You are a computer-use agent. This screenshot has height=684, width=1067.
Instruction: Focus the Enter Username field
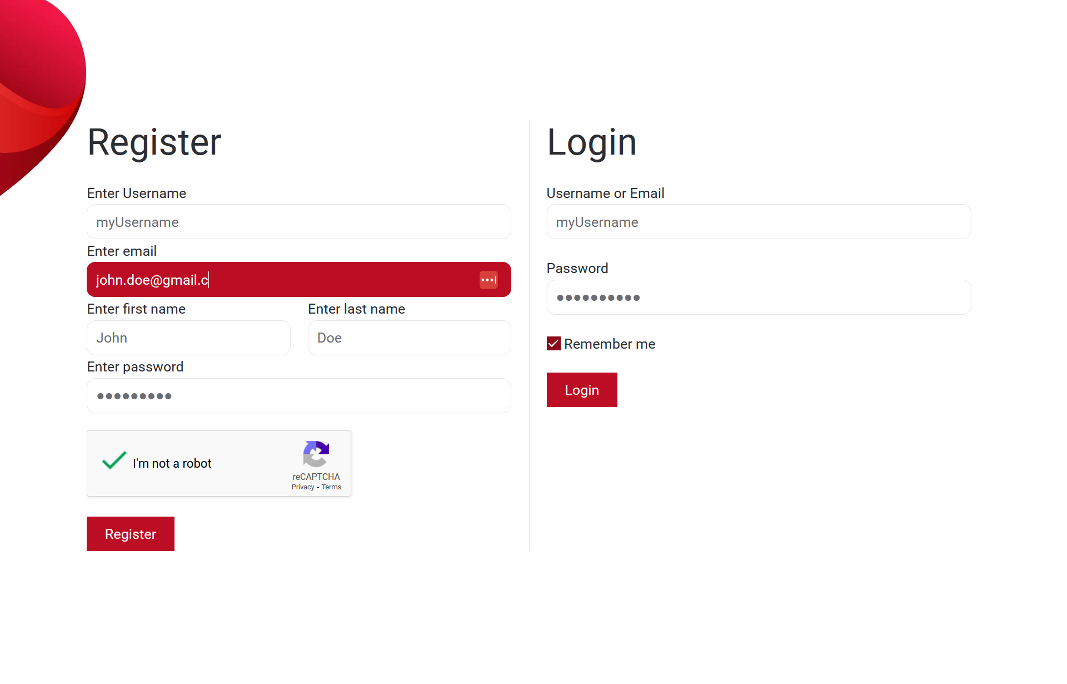[x=299, y=222]
